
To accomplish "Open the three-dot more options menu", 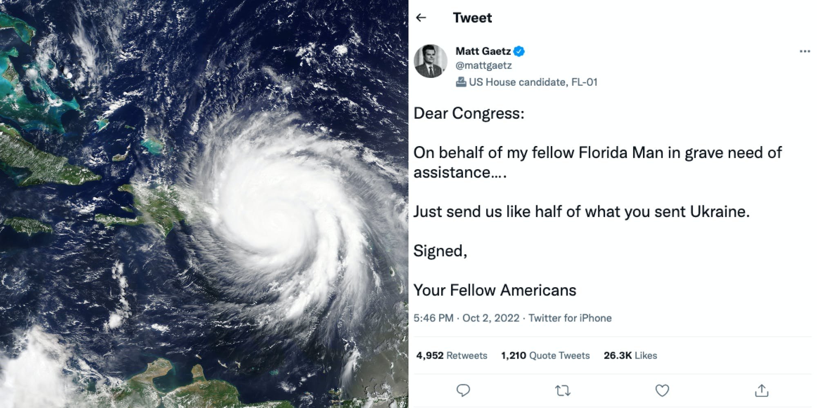I will tap(804, 51).
